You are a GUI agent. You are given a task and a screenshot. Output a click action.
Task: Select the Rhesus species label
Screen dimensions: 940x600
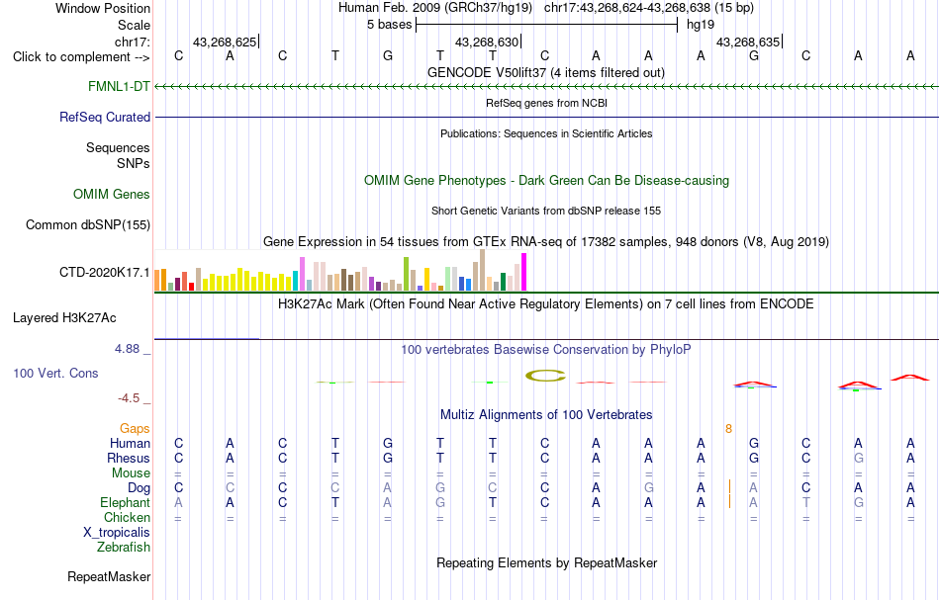point(129,458)
